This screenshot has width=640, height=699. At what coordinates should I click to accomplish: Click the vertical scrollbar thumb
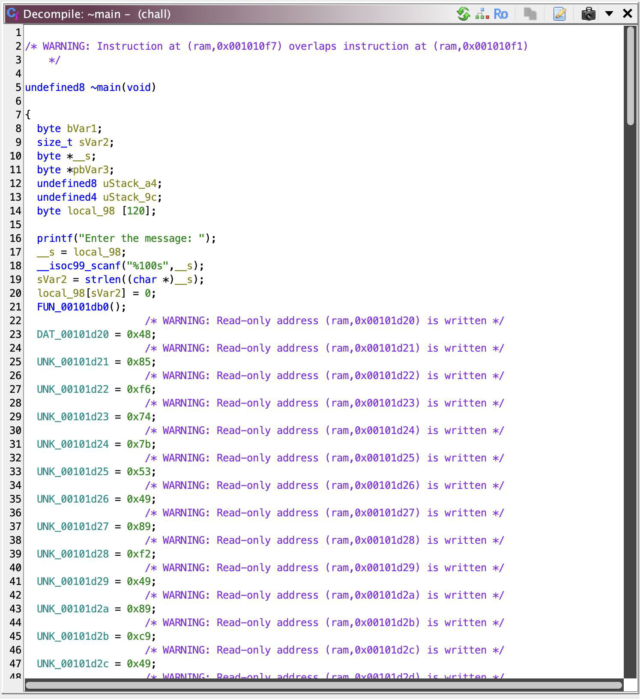pyautogui.click(x=630, y=76)
